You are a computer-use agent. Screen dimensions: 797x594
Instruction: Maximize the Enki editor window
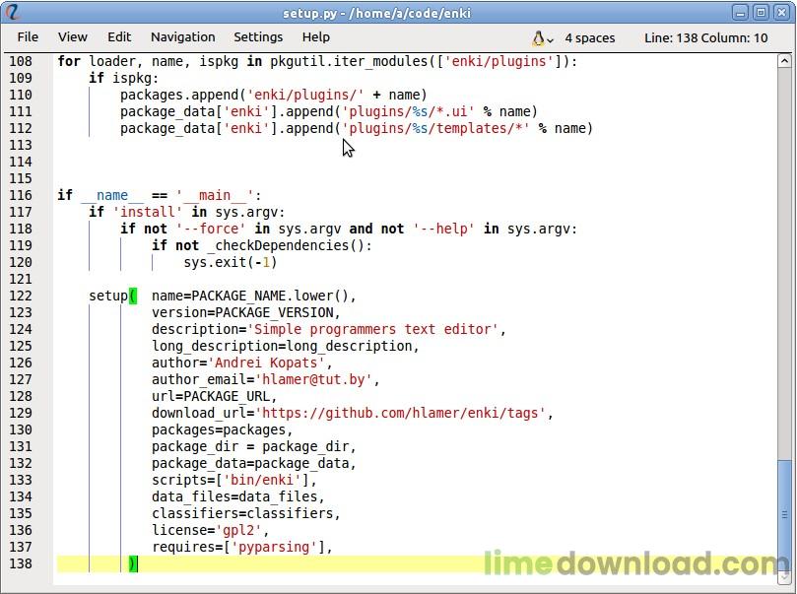click(762, 12)
